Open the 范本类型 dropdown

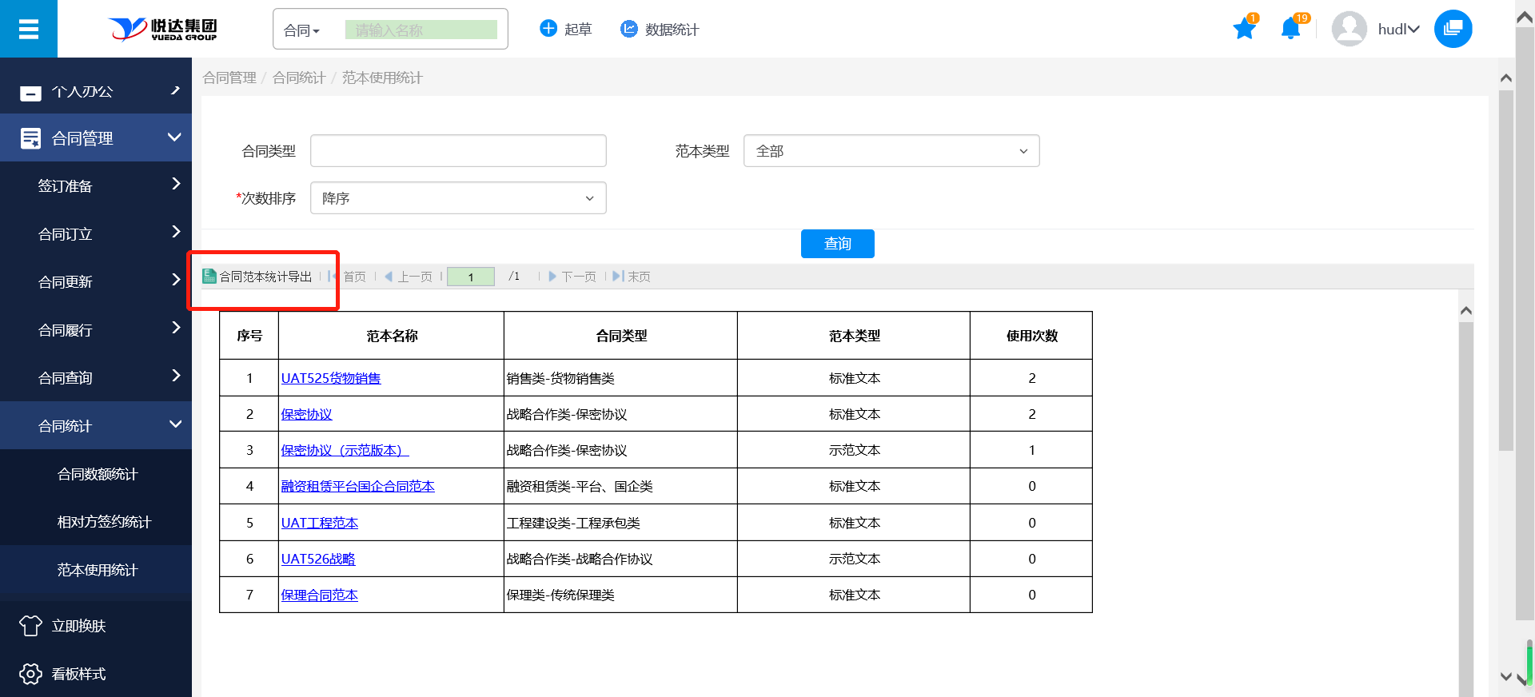[891, 151]
